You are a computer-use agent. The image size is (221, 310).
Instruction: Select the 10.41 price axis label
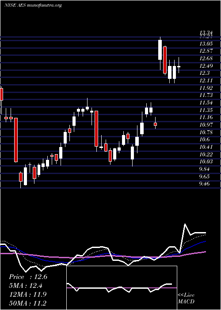[x=206, y=147]
